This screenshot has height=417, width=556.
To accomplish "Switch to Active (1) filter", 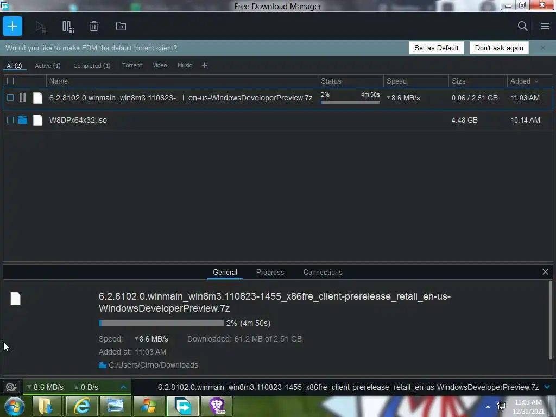I will click(48, 66).
